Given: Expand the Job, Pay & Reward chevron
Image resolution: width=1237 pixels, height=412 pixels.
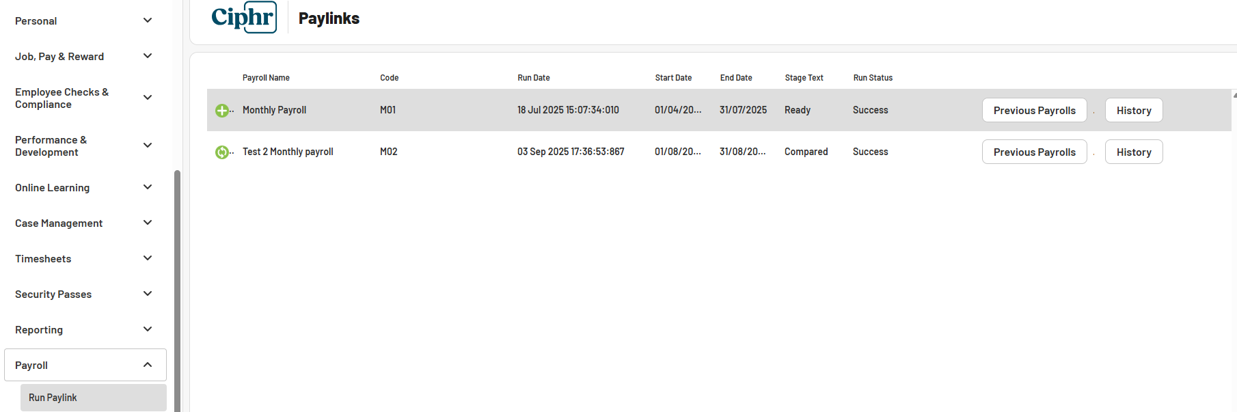Looking at the screenshot, I should pyautogui.click(x=148, y=56).
